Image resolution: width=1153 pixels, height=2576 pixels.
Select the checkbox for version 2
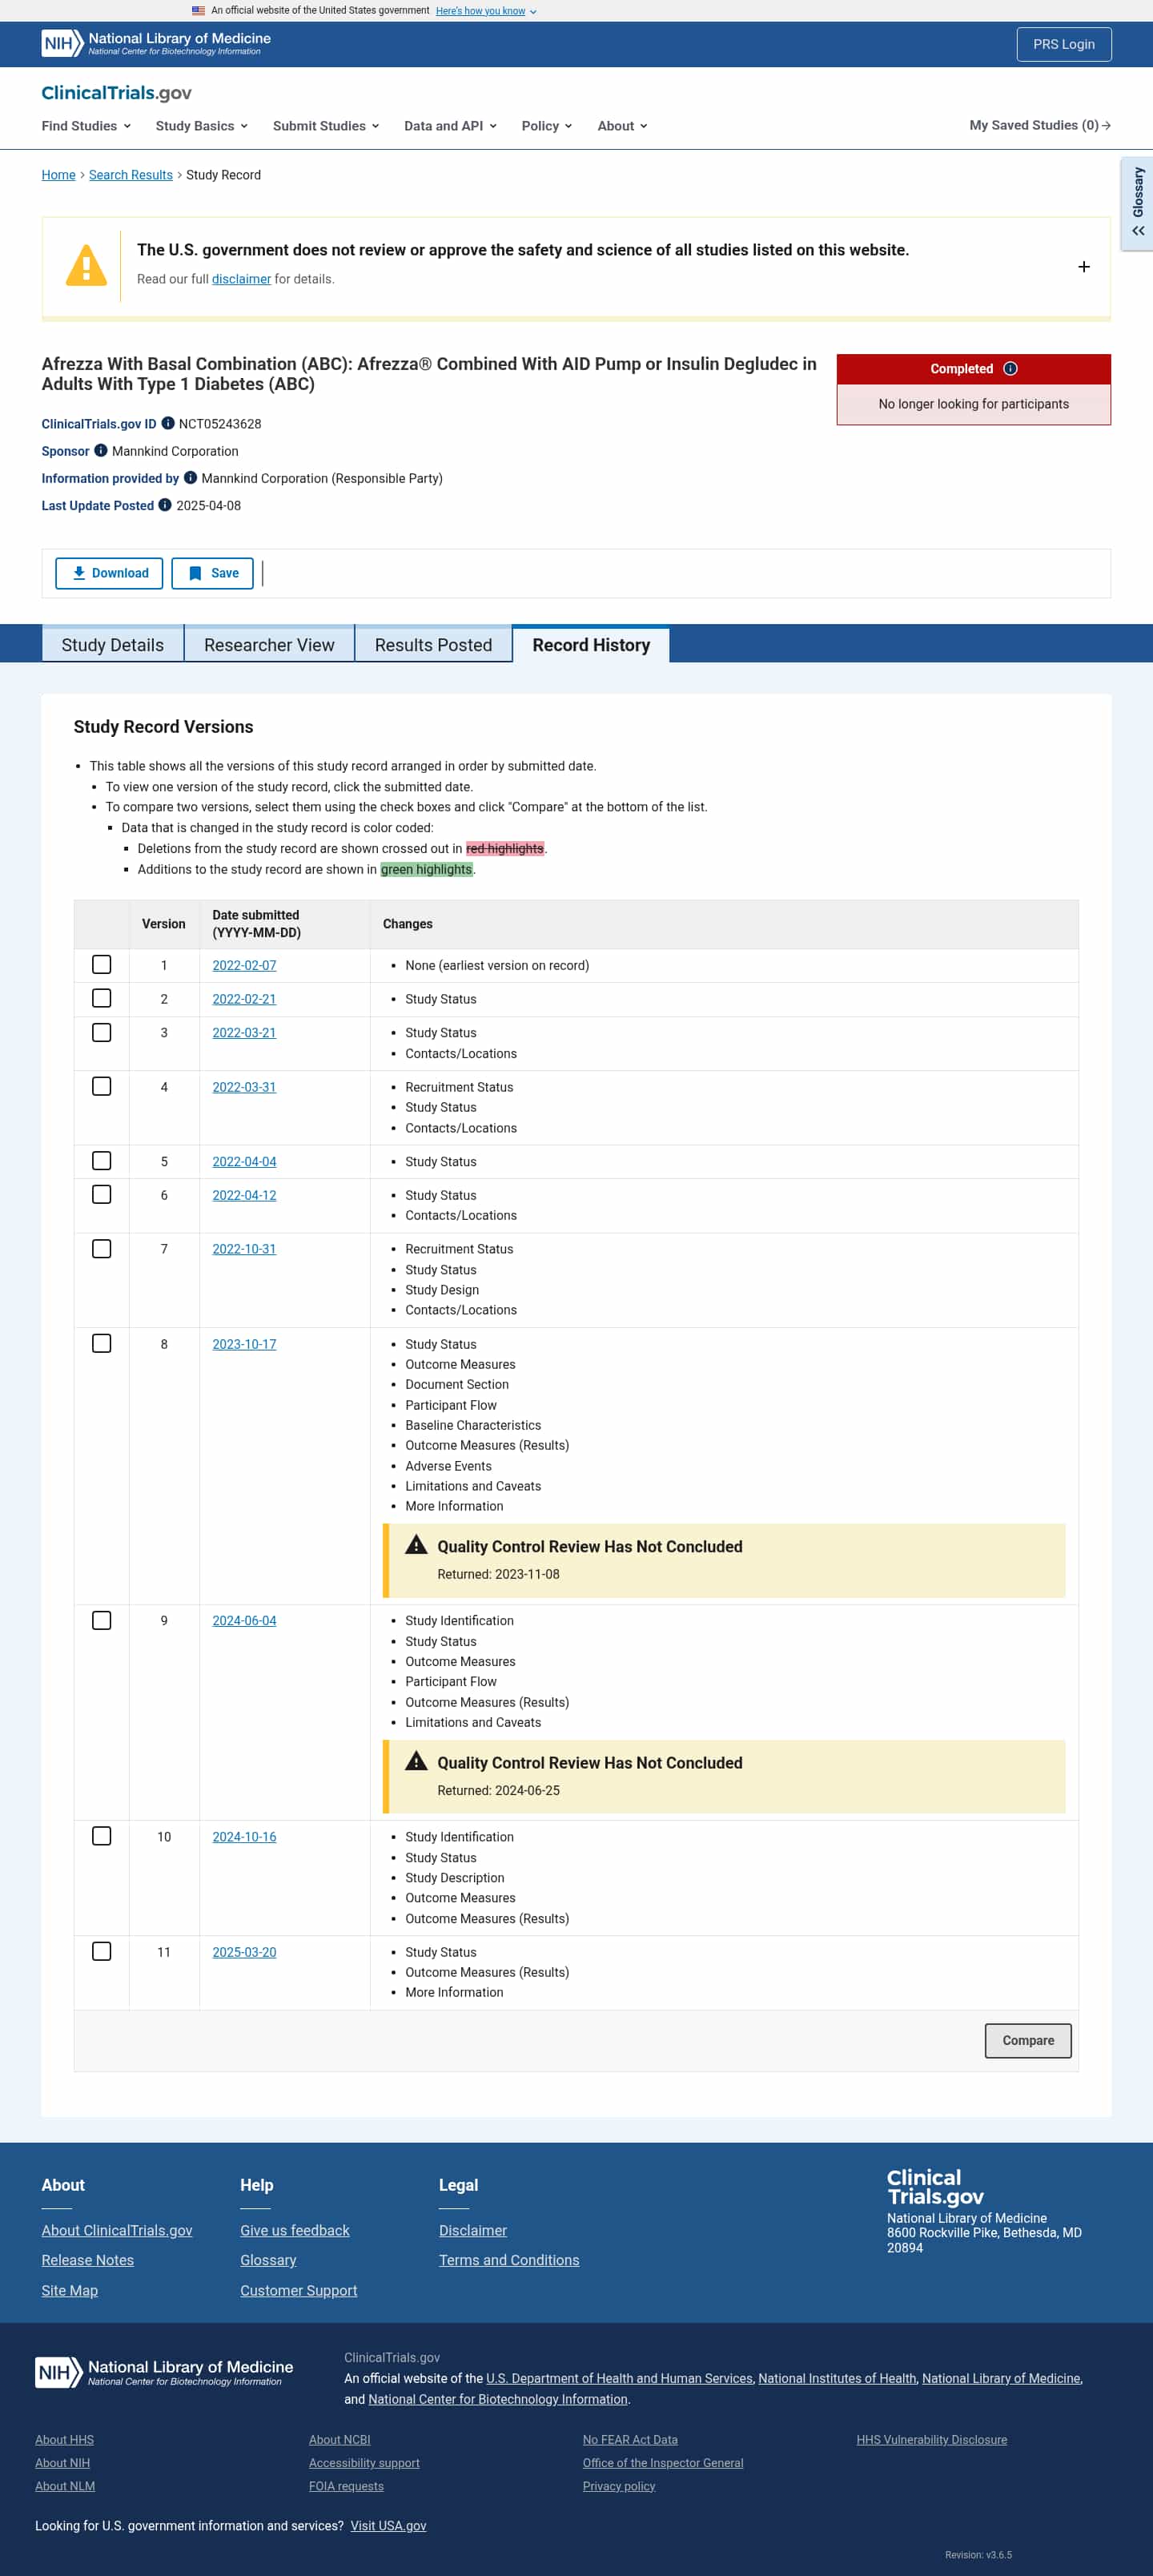(102, 998)
